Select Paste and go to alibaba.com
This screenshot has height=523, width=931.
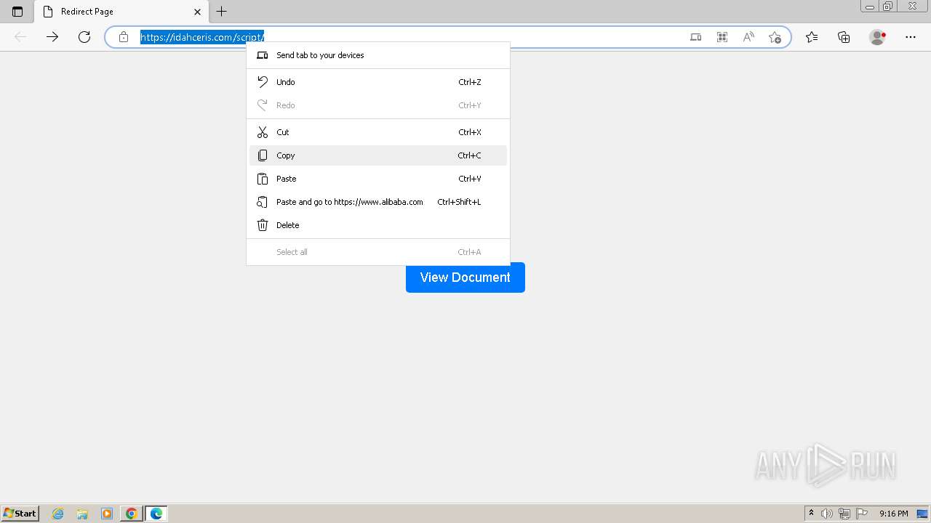click(x=378, y=202)
